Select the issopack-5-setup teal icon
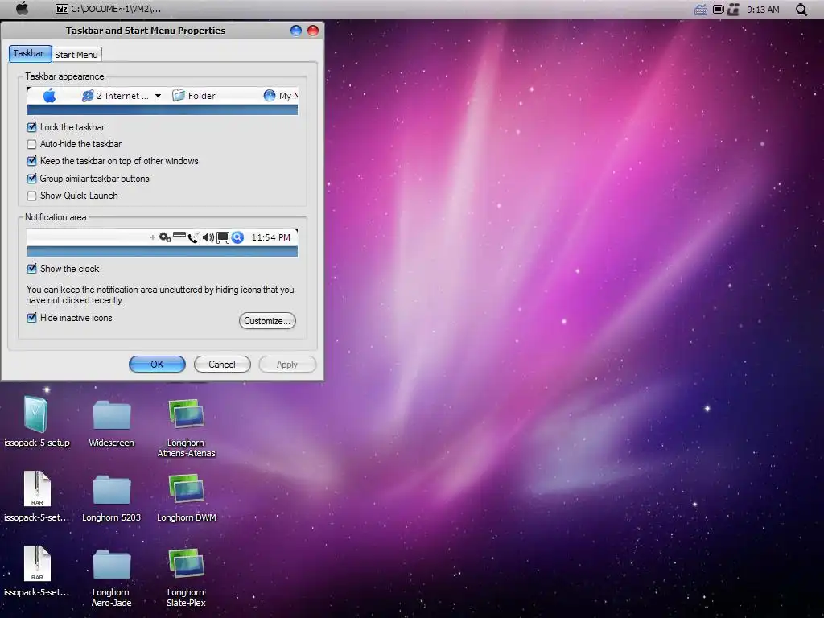Viewport: 824px width, 618px height. point(36,414)
